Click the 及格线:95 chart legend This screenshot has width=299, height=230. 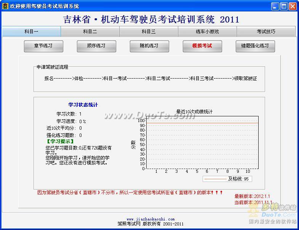point(227,179)
